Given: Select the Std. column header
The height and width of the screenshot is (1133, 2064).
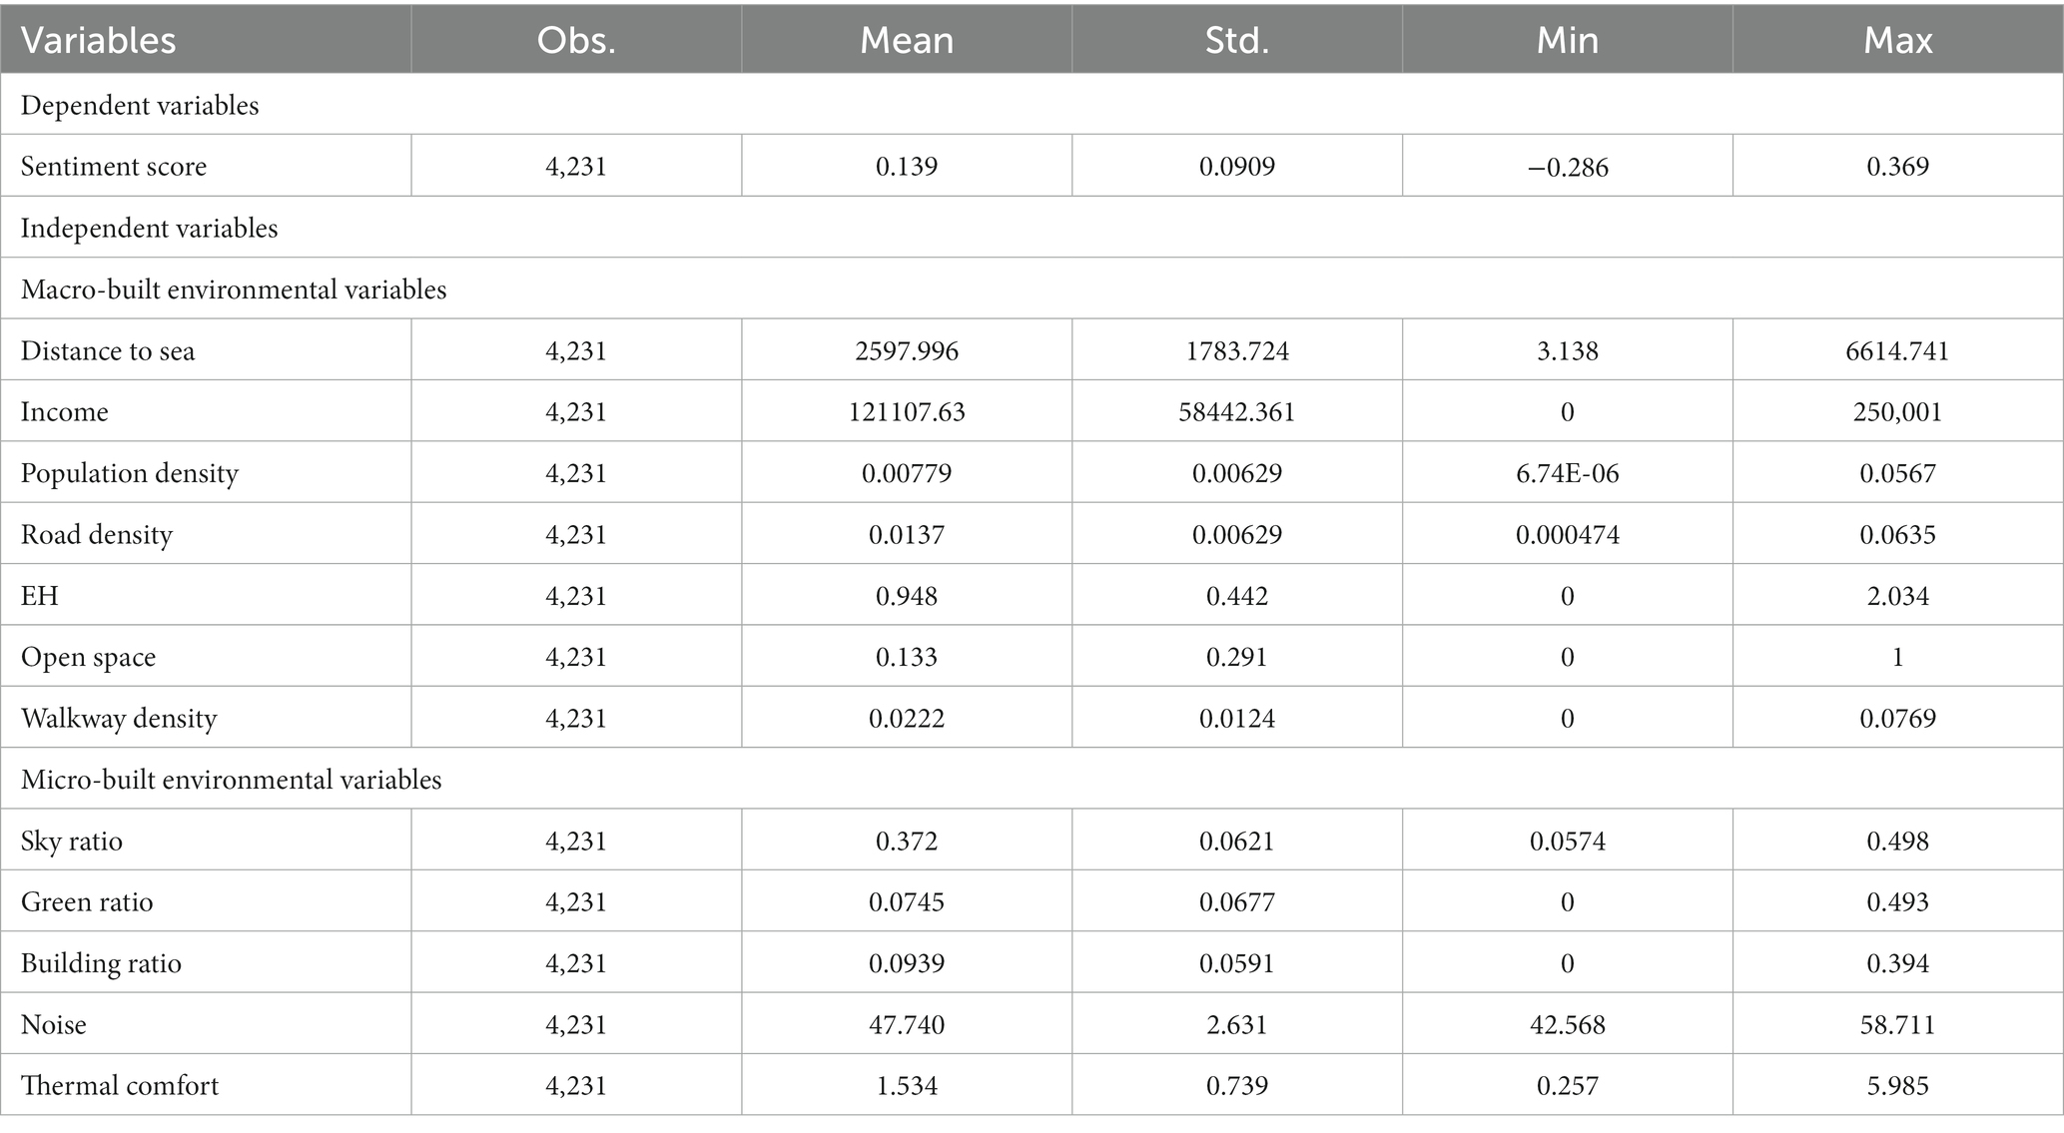Looking at the screenshot, I should coord(1237,40).
